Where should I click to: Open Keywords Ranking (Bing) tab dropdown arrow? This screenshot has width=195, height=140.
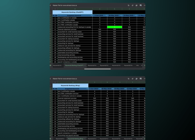[85, 139]
